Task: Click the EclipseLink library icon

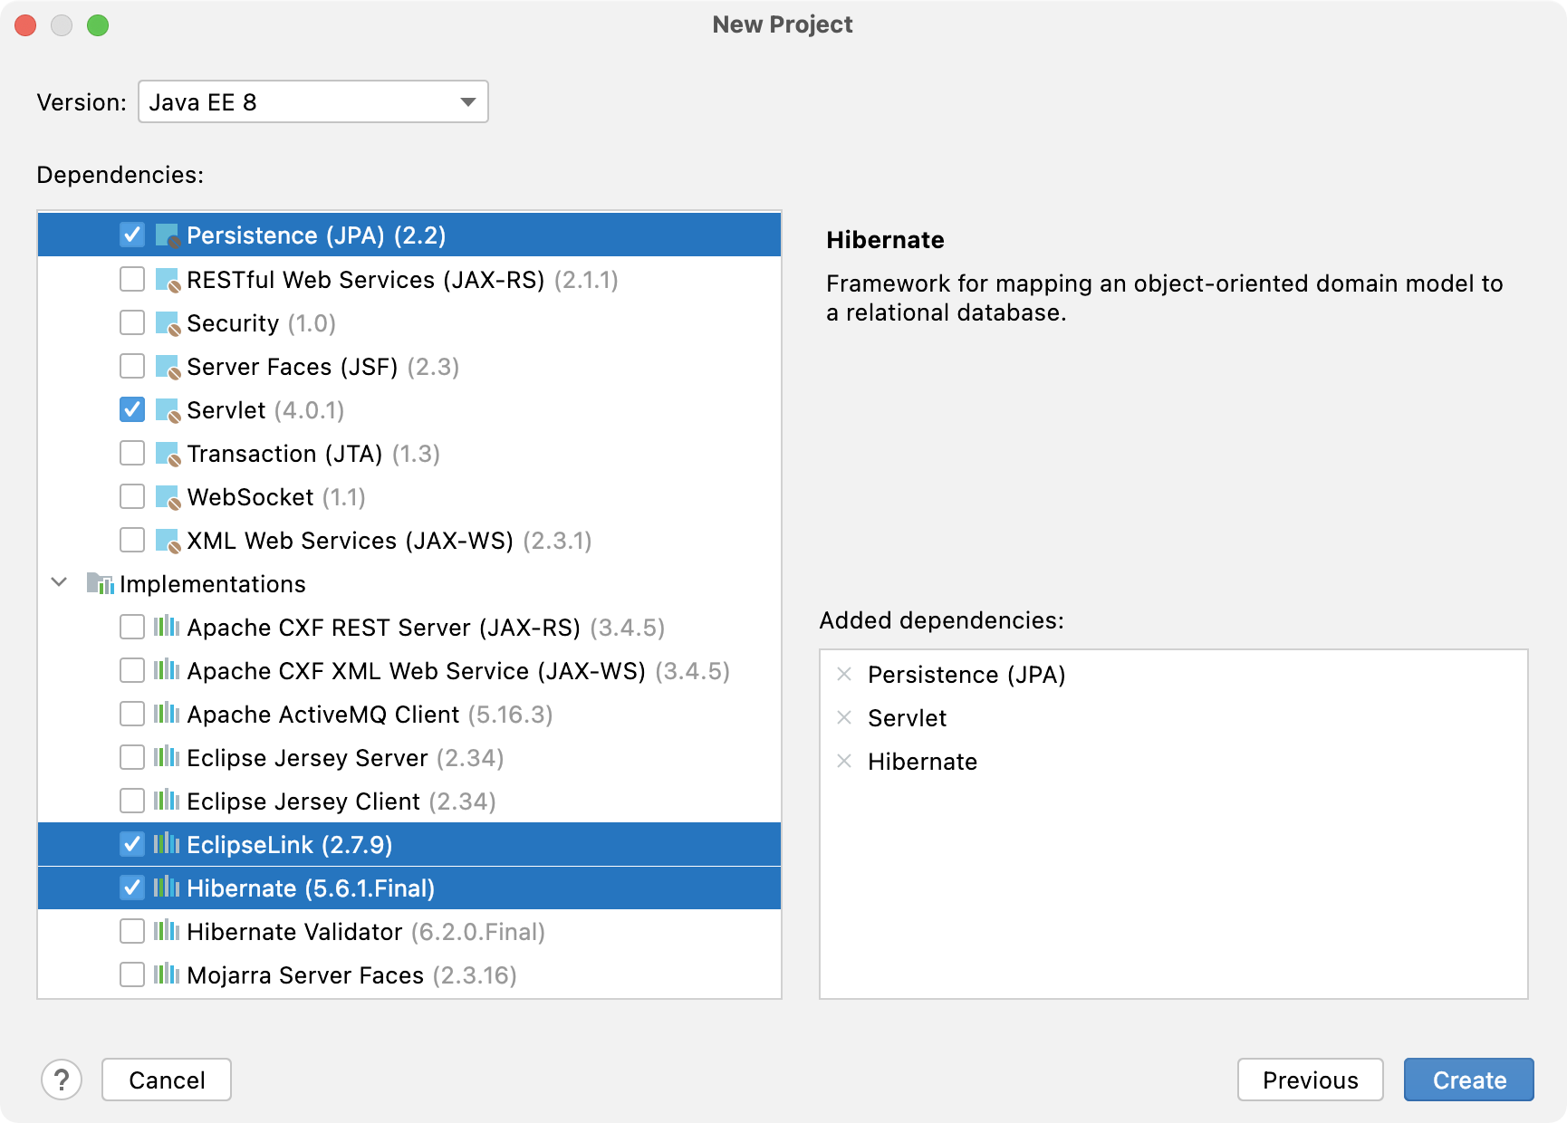Action: coord(167,844)
